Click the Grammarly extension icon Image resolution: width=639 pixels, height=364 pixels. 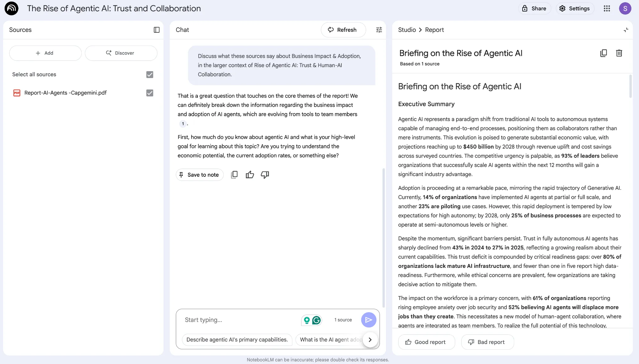316,320
